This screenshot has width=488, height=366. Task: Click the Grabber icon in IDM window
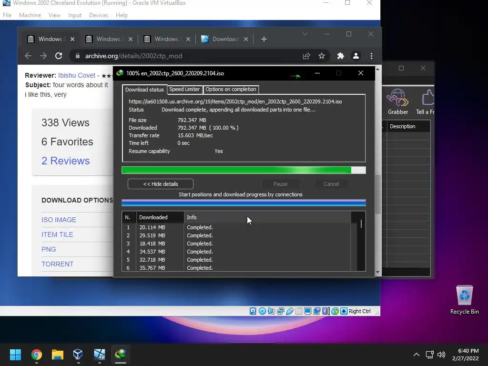pos(397,102)
